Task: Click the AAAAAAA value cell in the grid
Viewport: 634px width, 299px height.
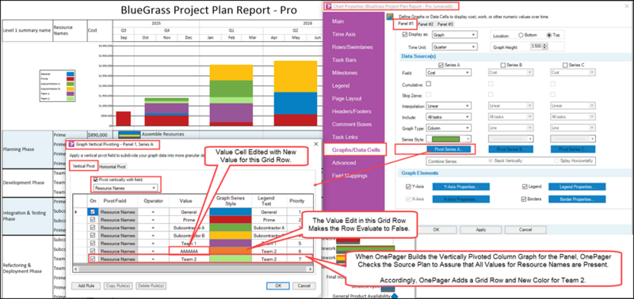Action: pyautogui.click(x=189, y=251)
